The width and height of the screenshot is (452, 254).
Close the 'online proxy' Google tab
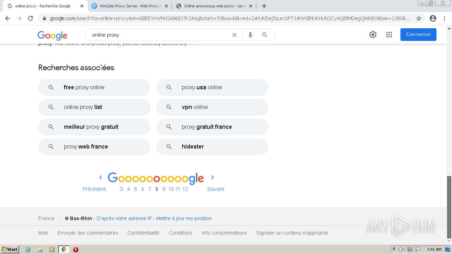82,6
